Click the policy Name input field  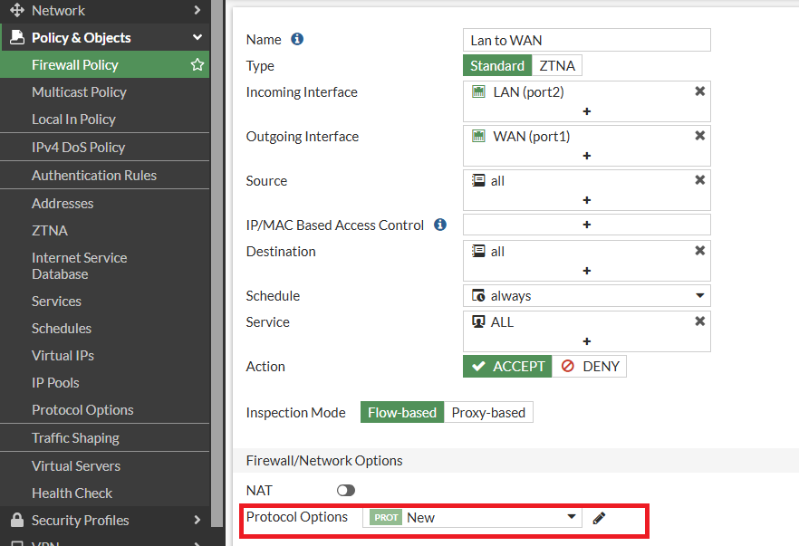pyautogui.click(x=586, y=40)
